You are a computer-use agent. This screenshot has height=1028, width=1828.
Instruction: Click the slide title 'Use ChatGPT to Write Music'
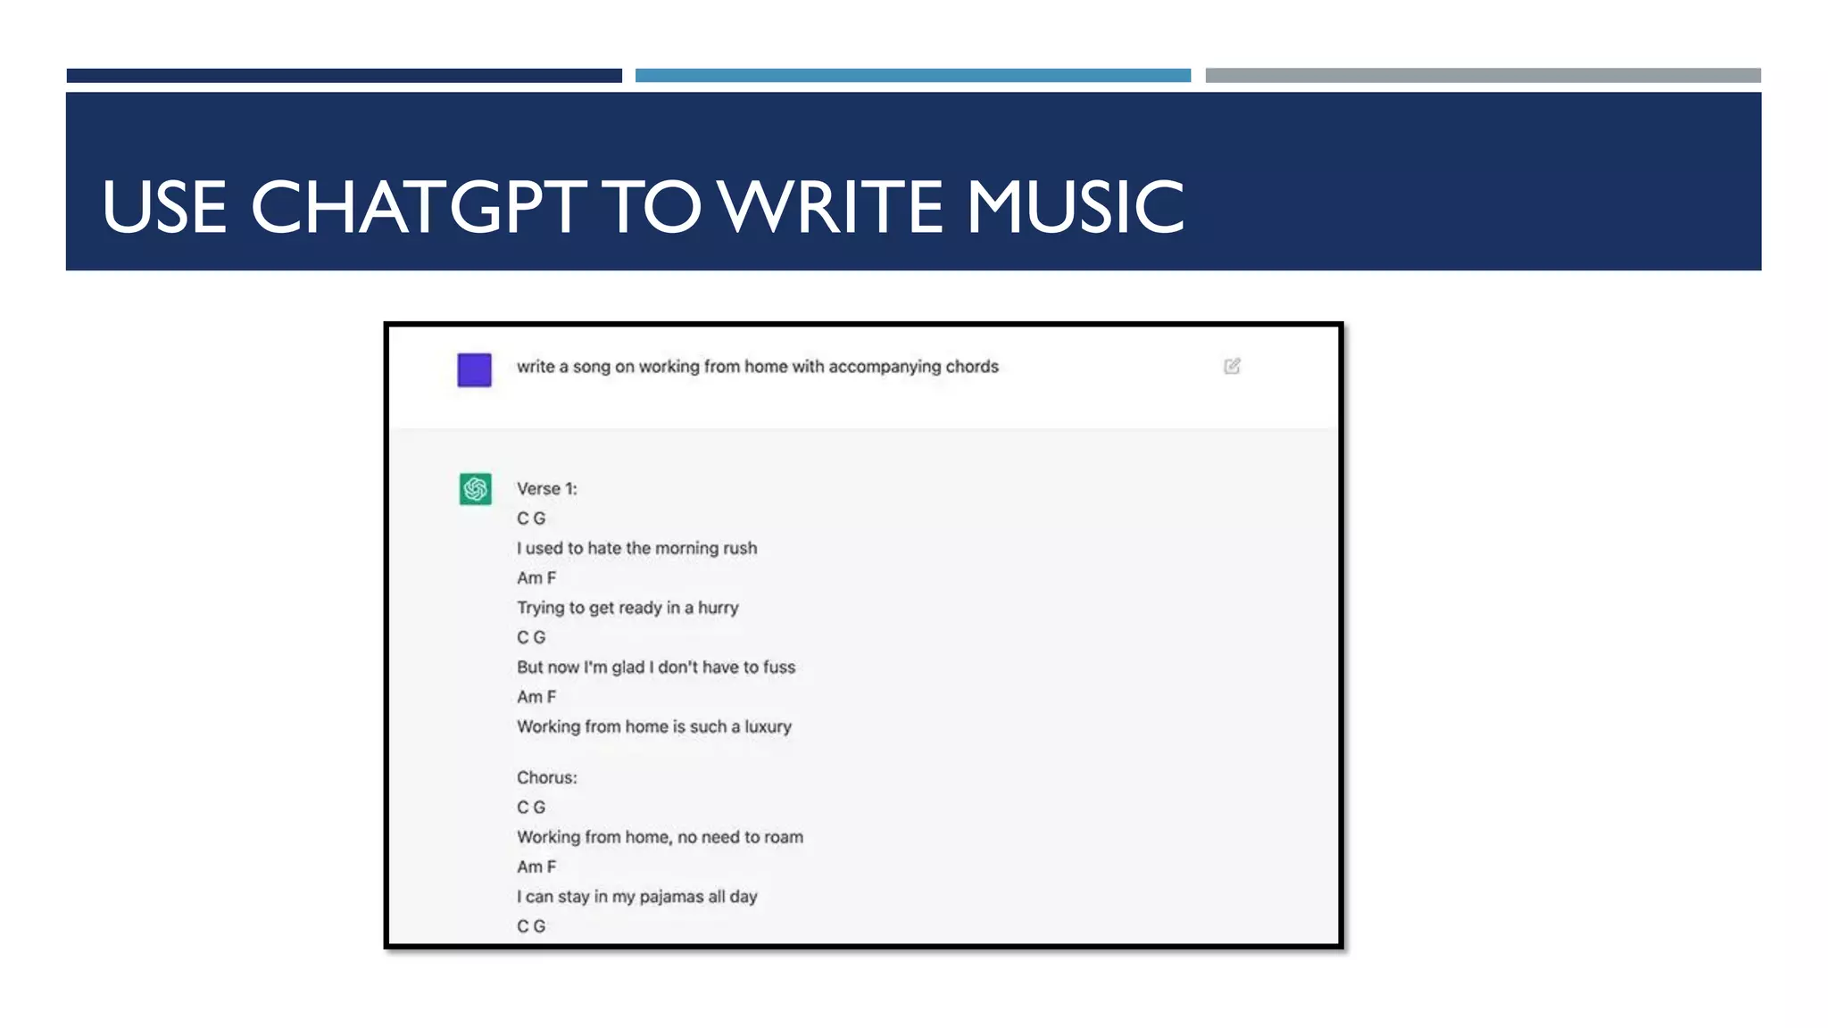tap(643, 207)
